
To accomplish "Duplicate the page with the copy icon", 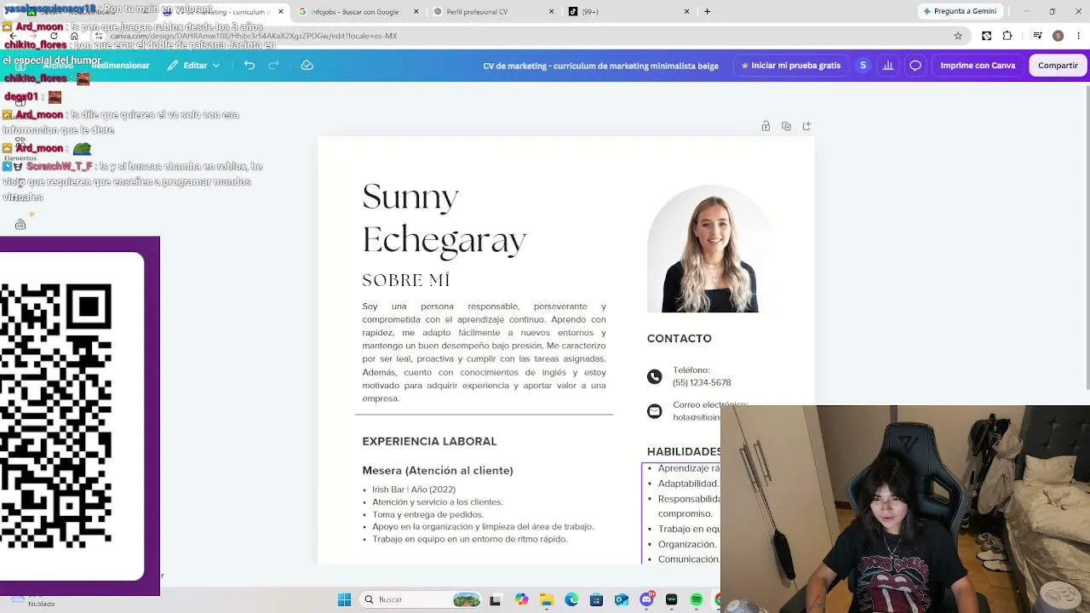I will [786, 126].
